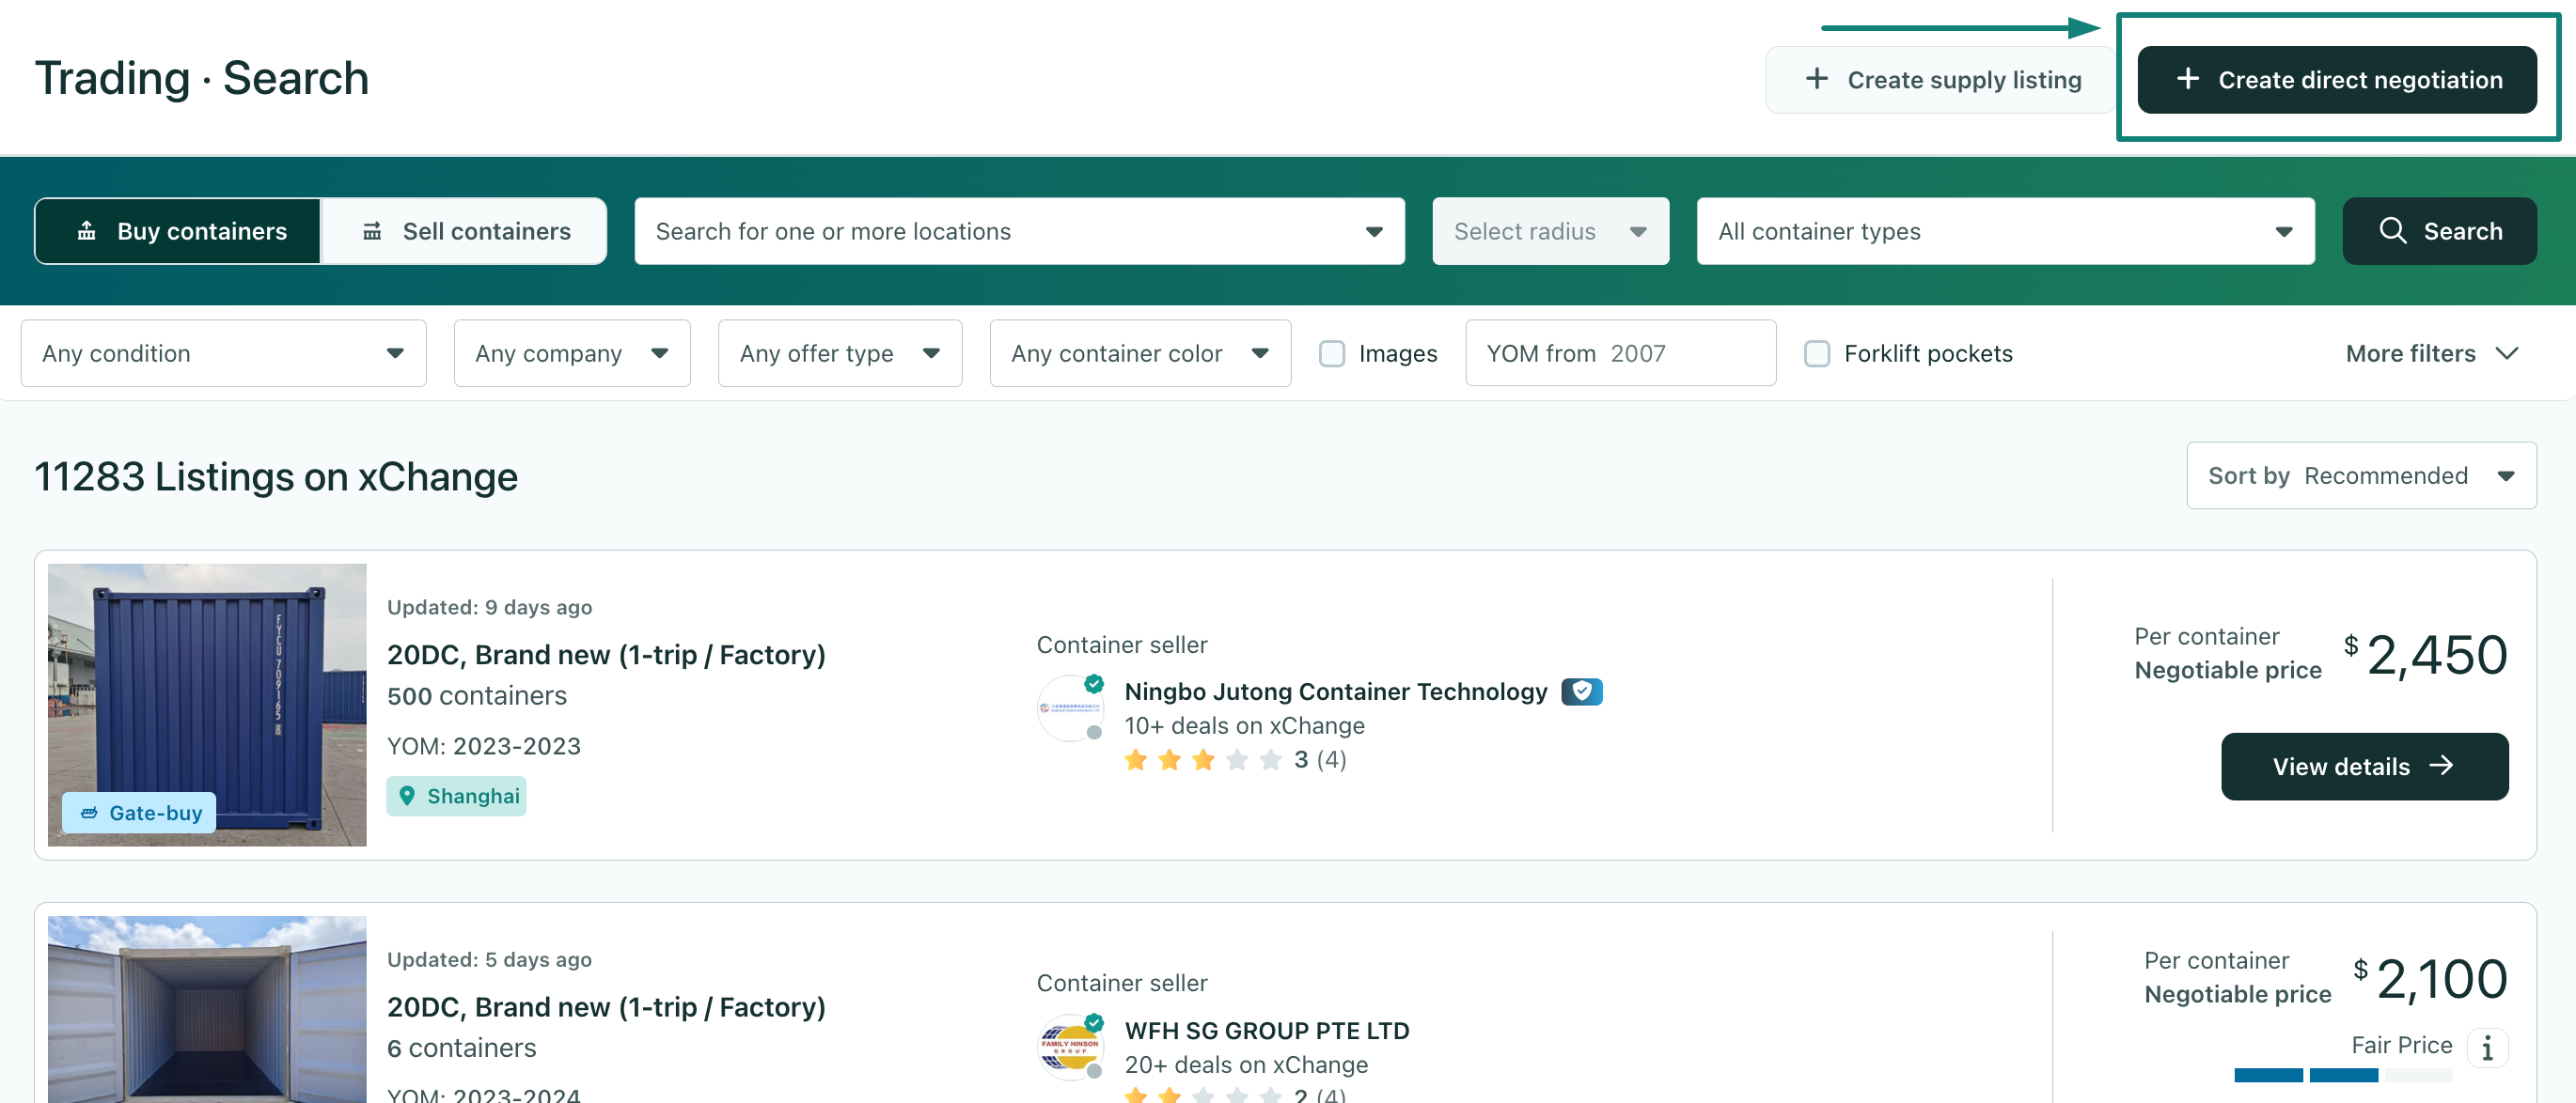Click the Ningbo Jutong company logo
Viewport: 2576px width, 1103px height.
tap(1070, 707)
